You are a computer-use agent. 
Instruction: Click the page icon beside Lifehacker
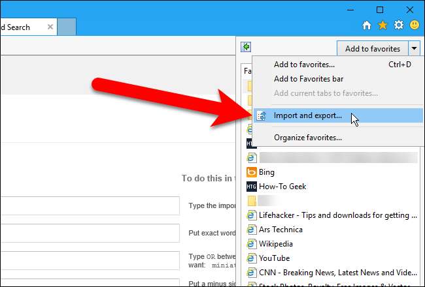click(251, 215)
